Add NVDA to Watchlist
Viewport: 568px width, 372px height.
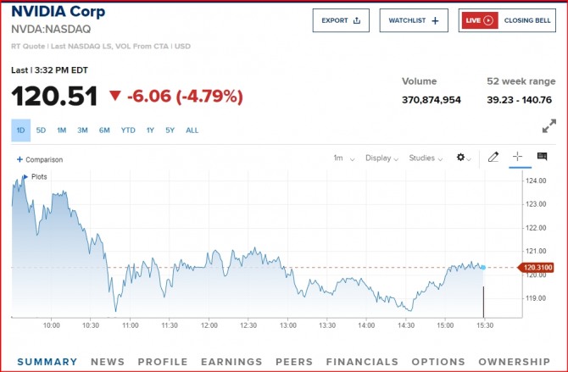click(413, 20)
